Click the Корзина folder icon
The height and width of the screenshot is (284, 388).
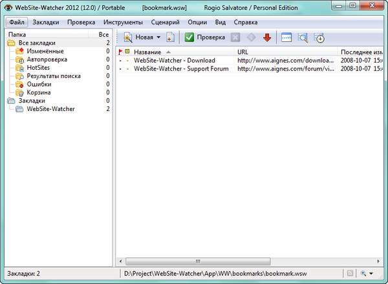(19, 92)
